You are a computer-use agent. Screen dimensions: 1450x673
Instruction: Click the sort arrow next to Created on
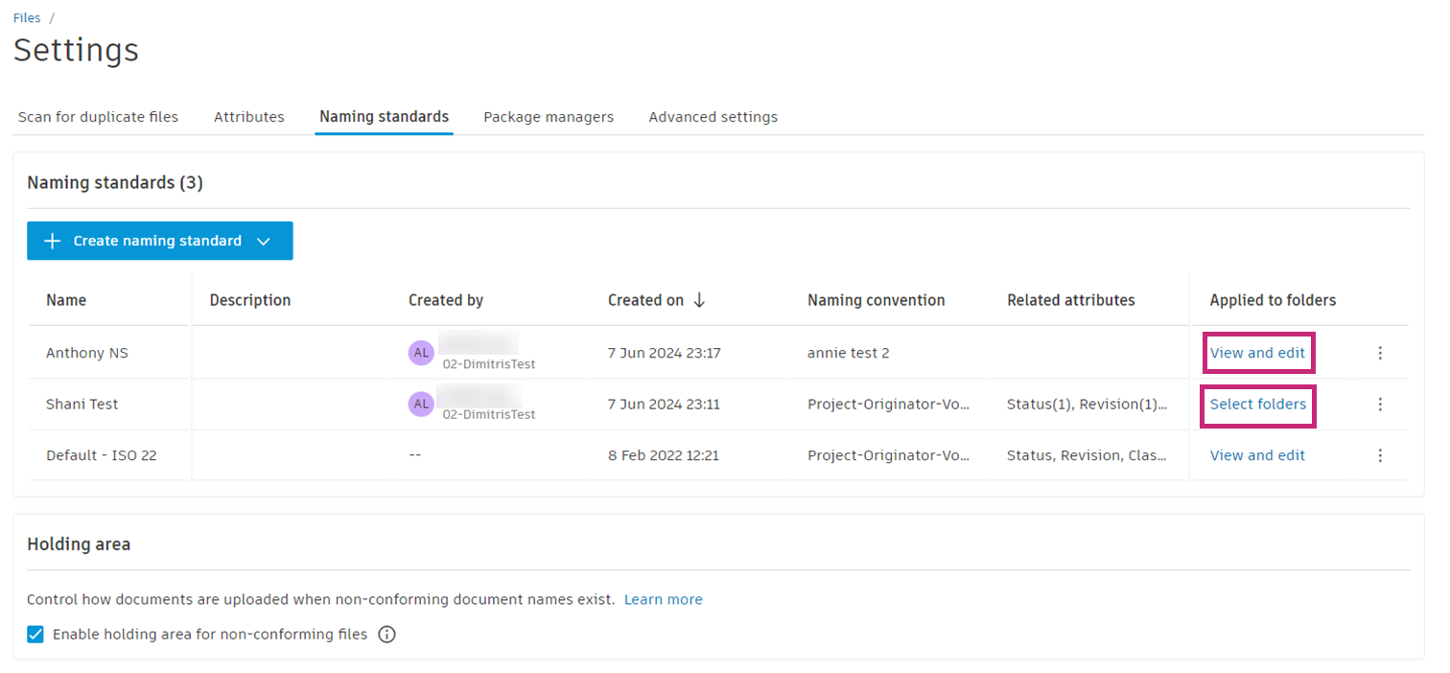pyautogui.click(x=699, y=300)
